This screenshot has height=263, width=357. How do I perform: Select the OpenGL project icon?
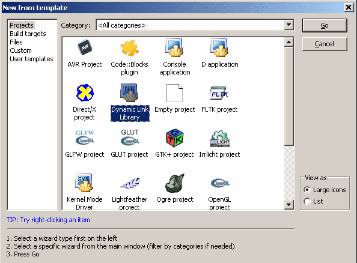220,183
